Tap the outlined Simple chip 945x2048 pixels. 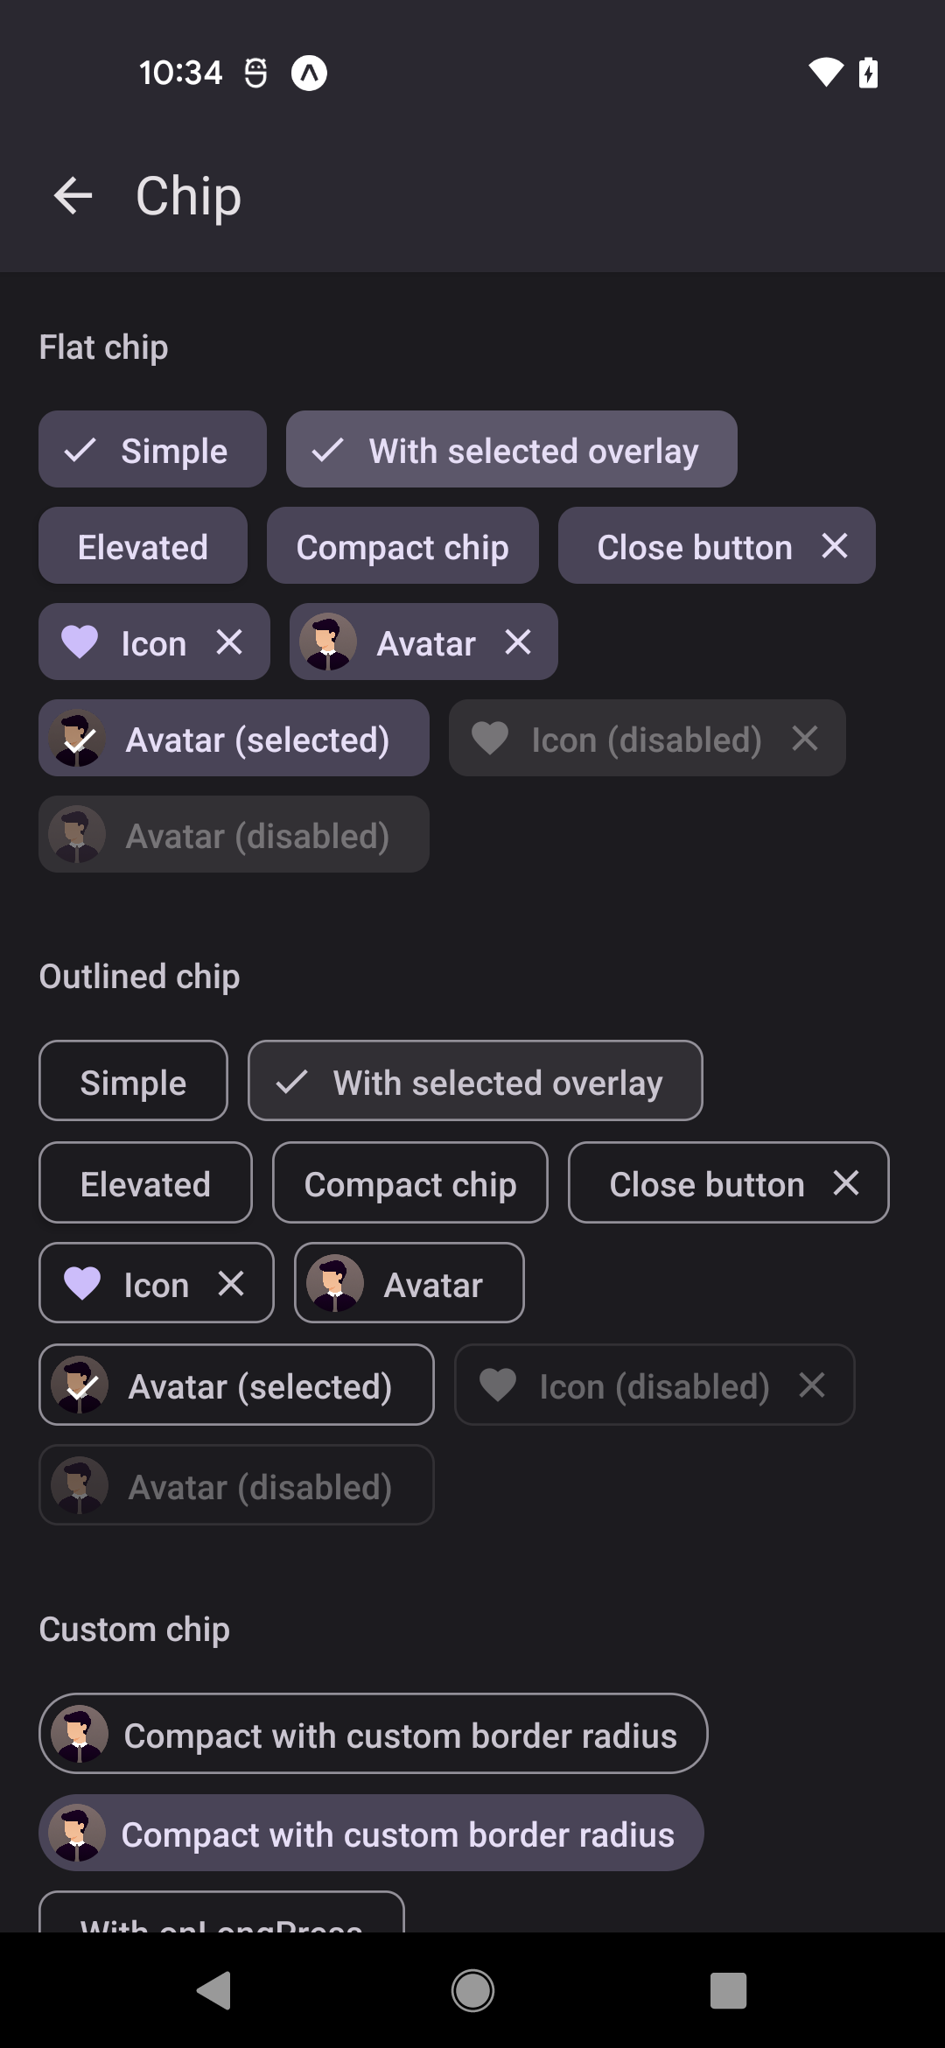click(133, 1082)
